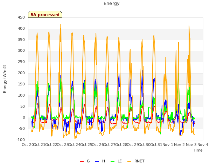Click the 250 y-axis tick label
Image resolution: width=224 pixels, height=168 pixels.
21,62
